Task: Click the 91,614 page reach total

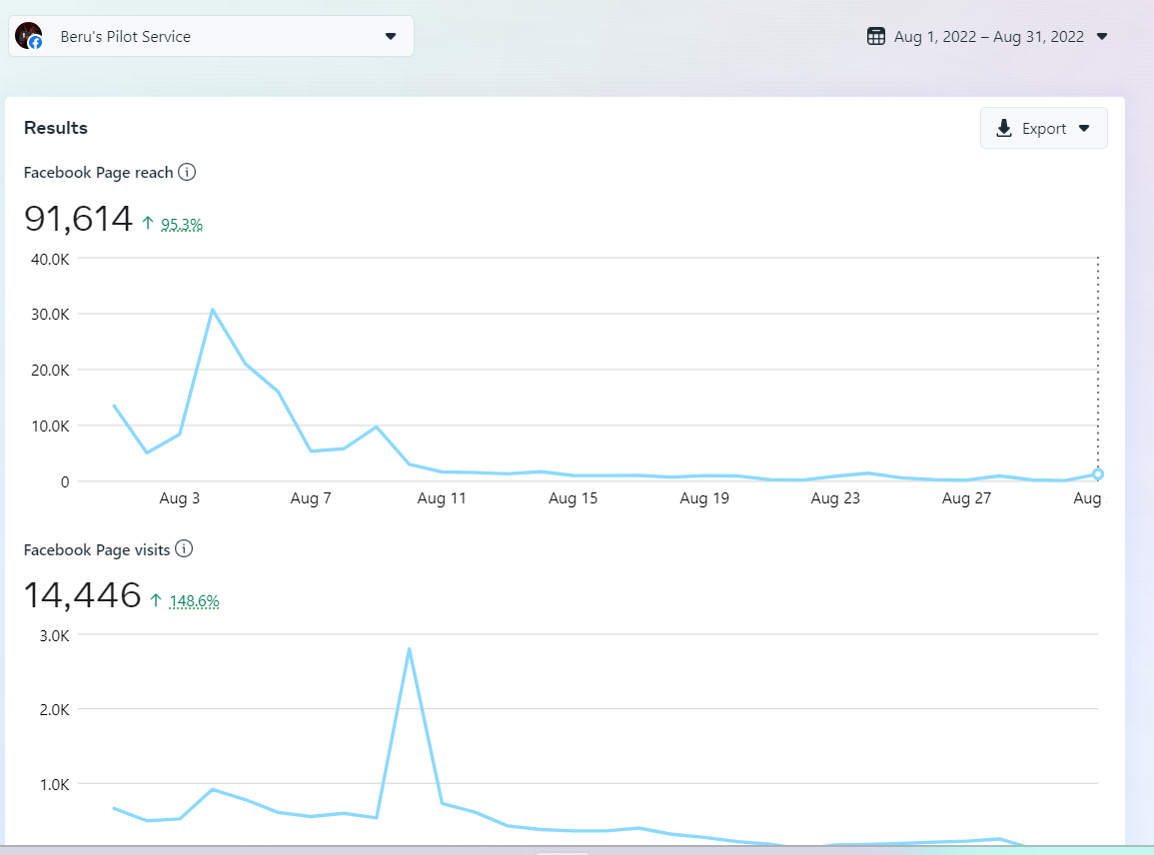Action: [79, 218]
